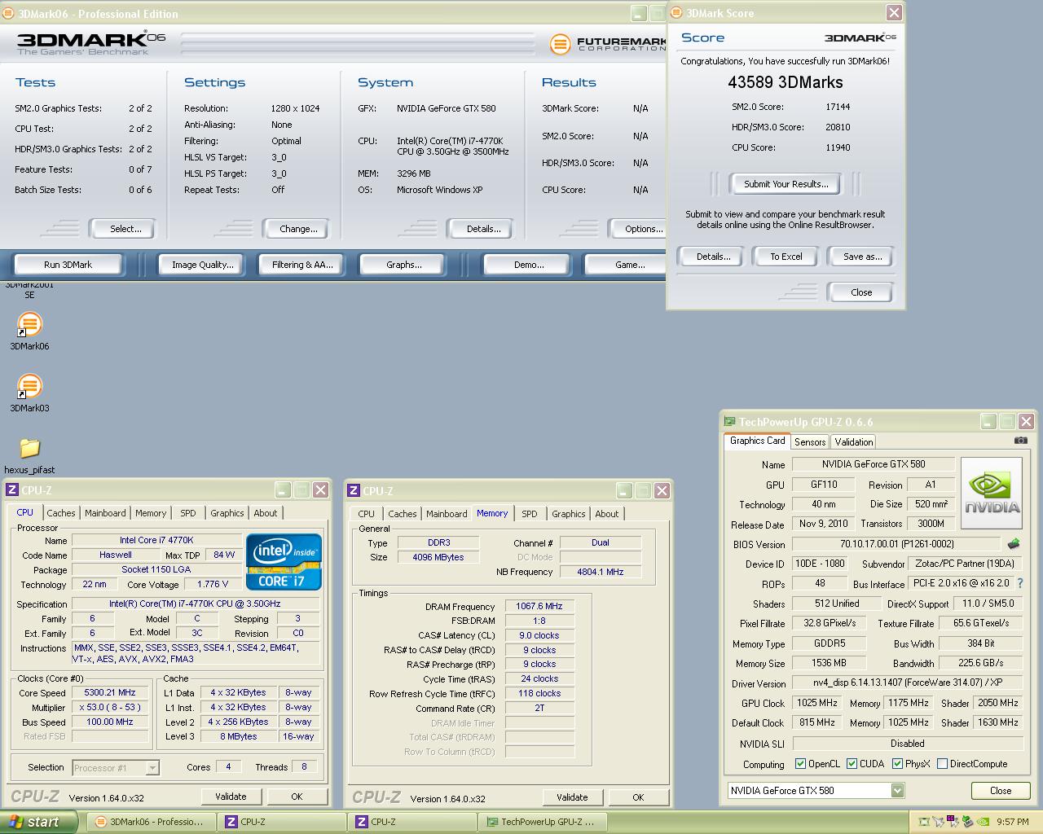Click the GPU-Z screenshot camera icon
The image size is (1043, 834).
(x=1020, y=441)
